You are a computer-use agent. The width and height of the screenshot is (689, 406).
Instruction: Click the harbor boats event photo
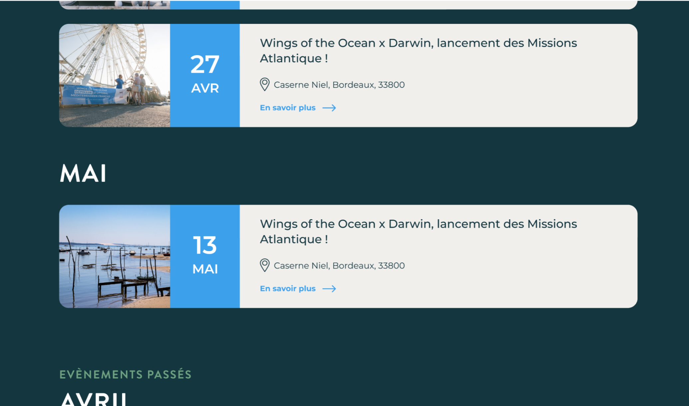click(115, 256)
